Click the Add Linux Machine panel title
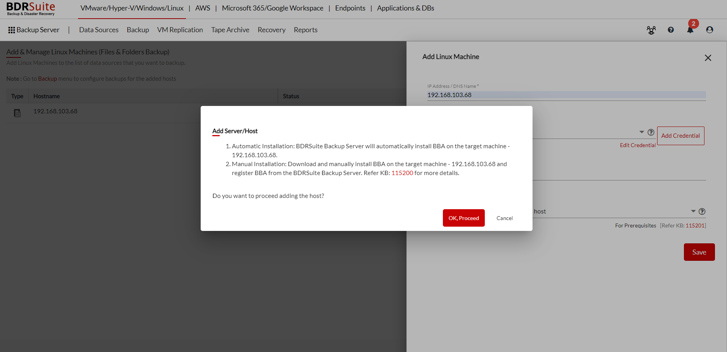 point(451,57)
